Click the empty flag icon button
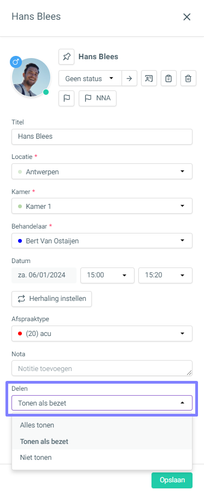The height and width of the screenshot is (496, 204). pos(66,98)
